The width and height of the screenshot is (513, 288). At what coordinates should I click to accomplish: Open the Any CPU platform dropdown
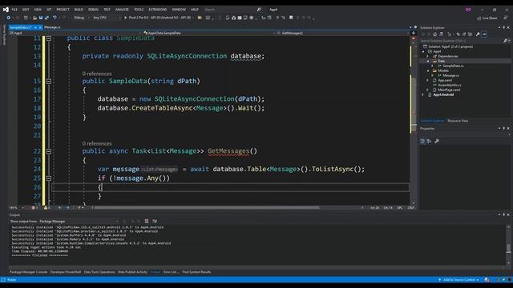pyautogui.click(x=107, y=18)
